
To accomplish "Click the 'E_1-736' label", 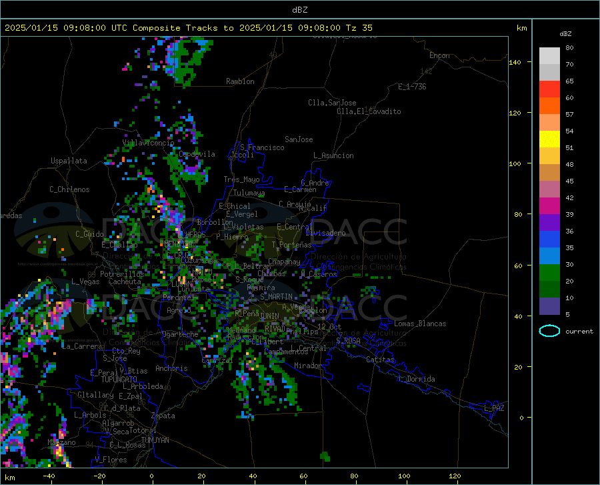I will click(x=412, y=87).
